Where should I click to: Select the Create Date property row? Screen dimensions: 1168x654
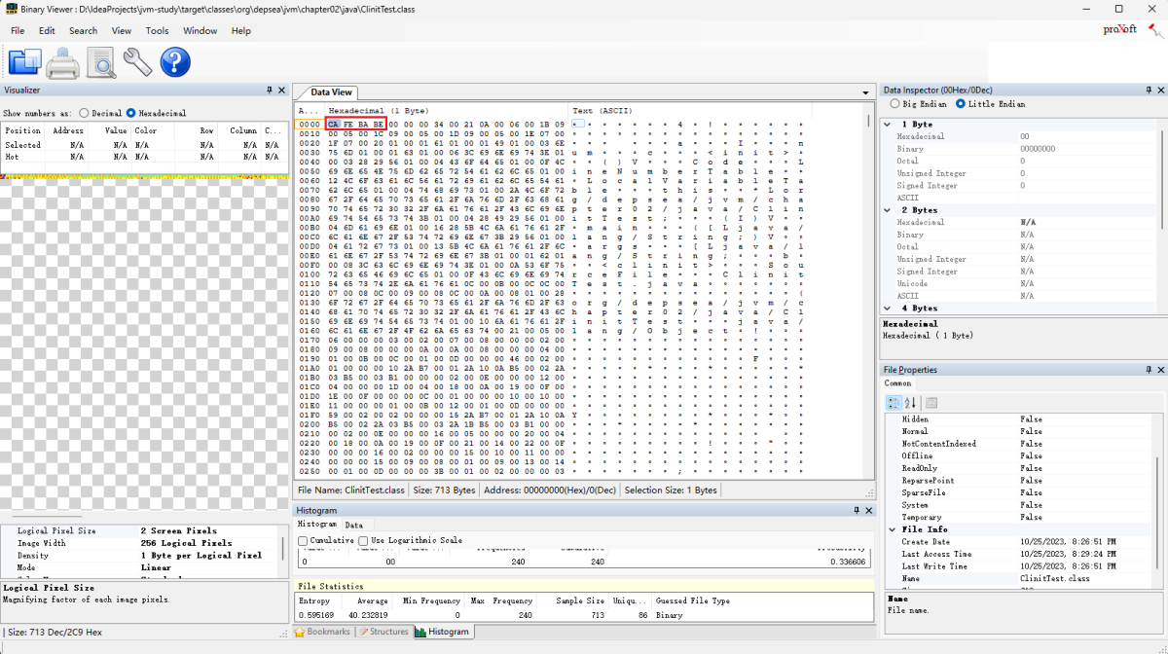[1020, 542]
